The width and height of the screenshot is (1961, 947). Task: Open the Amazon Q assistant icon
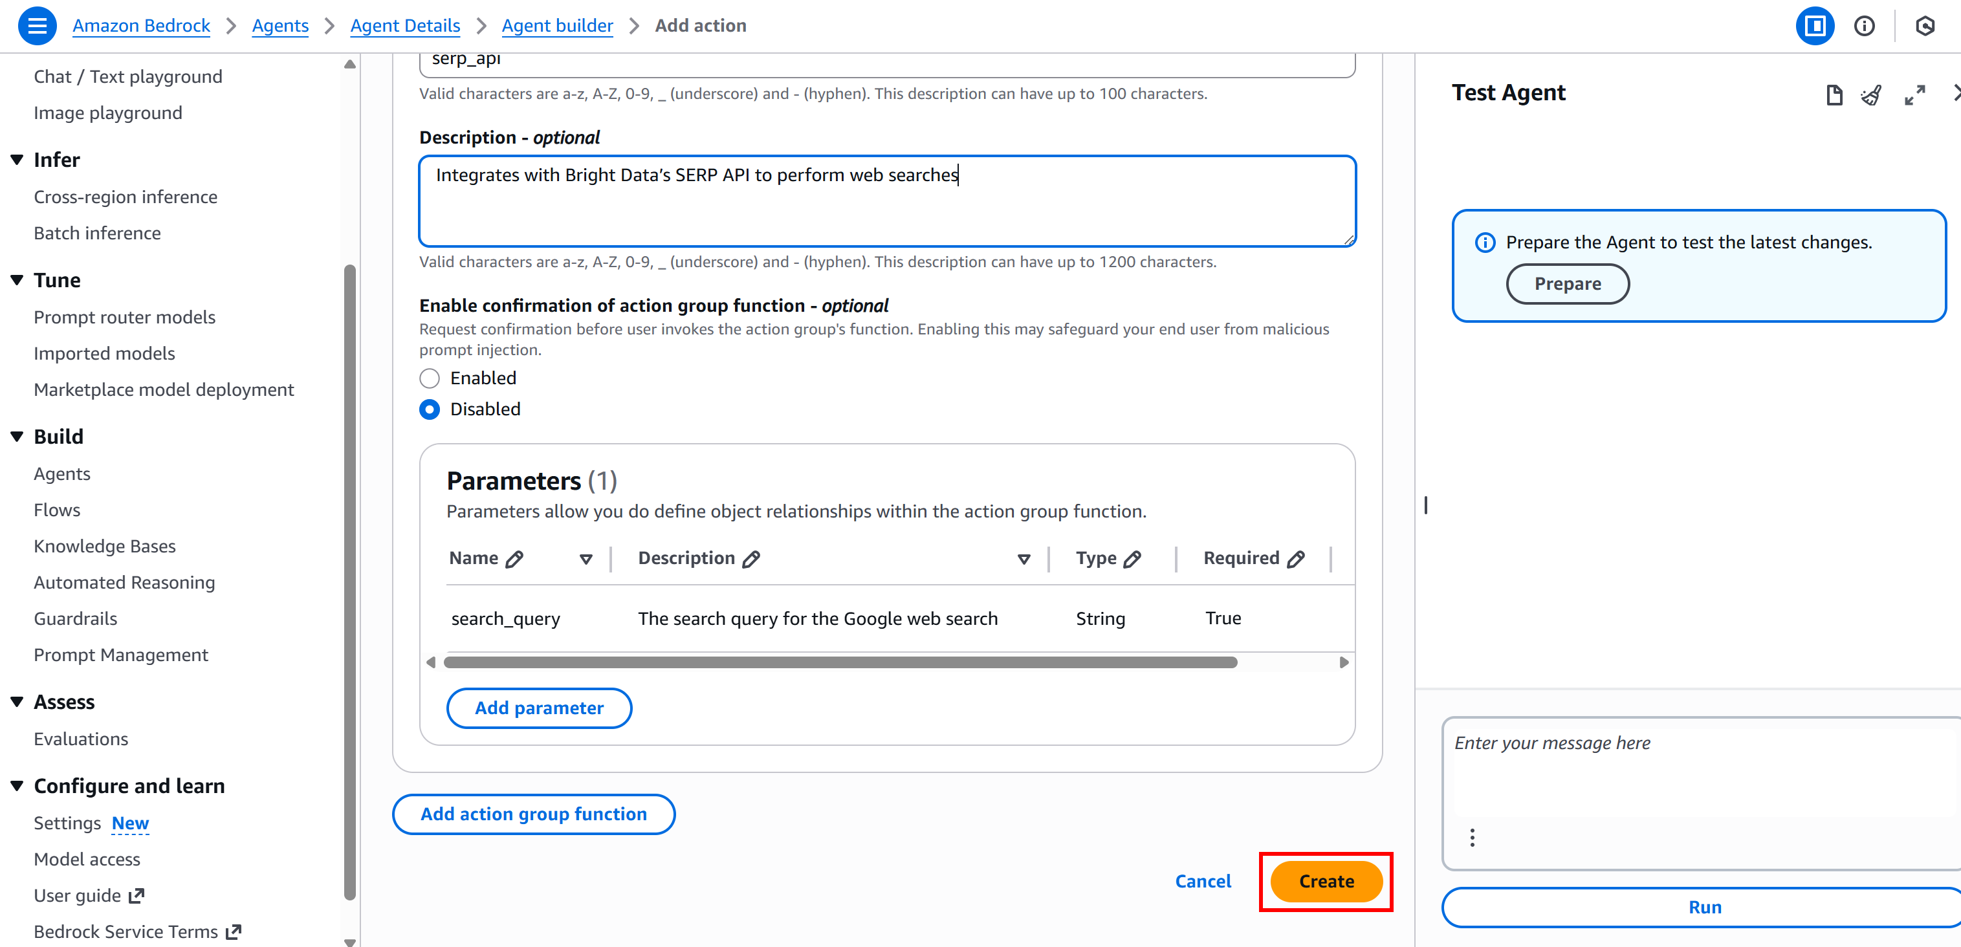[x=1925, y=25]
